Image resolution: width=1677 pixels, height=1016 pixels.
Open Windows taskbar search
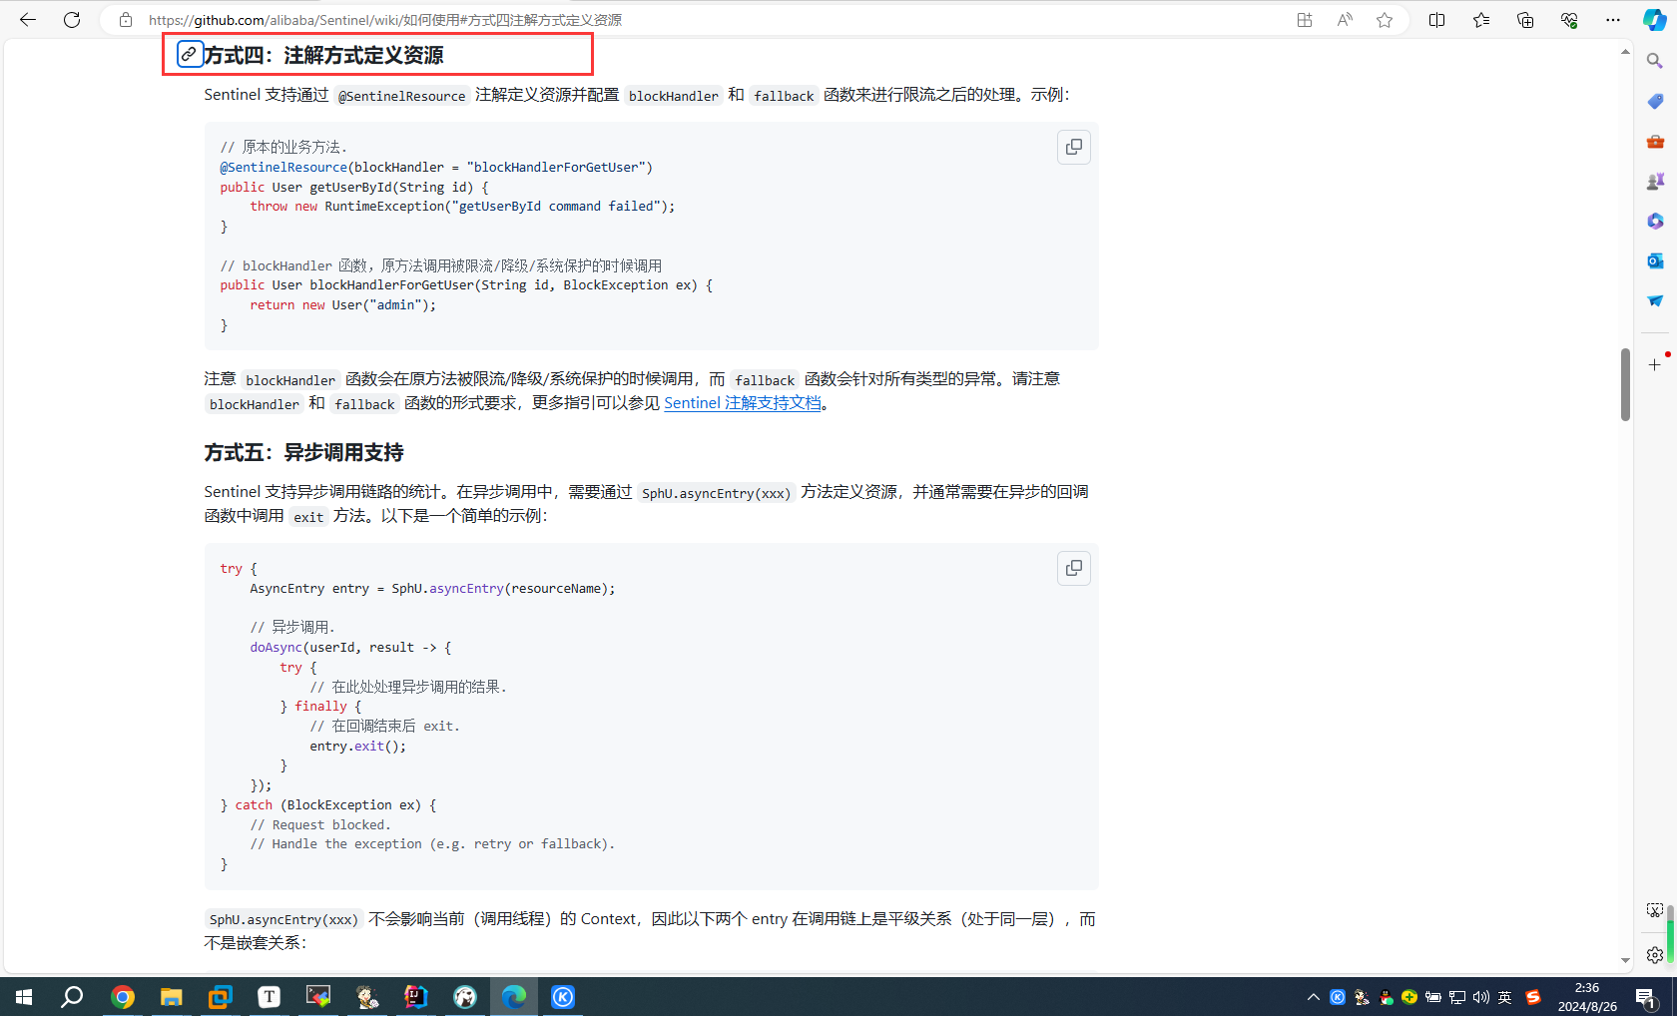click(72, 996)
